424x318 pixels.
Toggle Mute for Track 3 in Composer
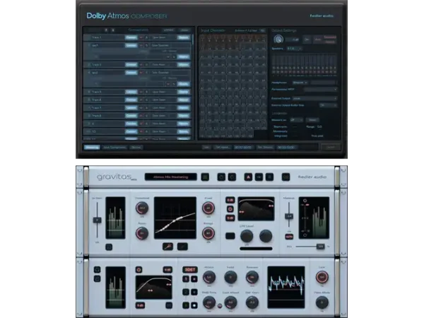(141, 65)
